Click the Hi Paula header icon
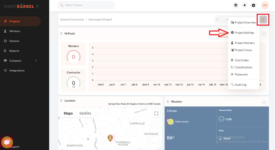 tap(61, 34)
